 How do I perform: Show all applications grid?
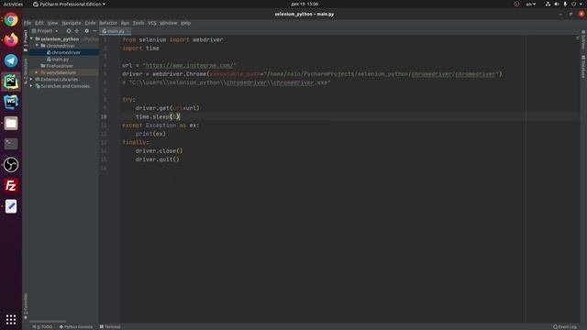click(x=11, y=319)
